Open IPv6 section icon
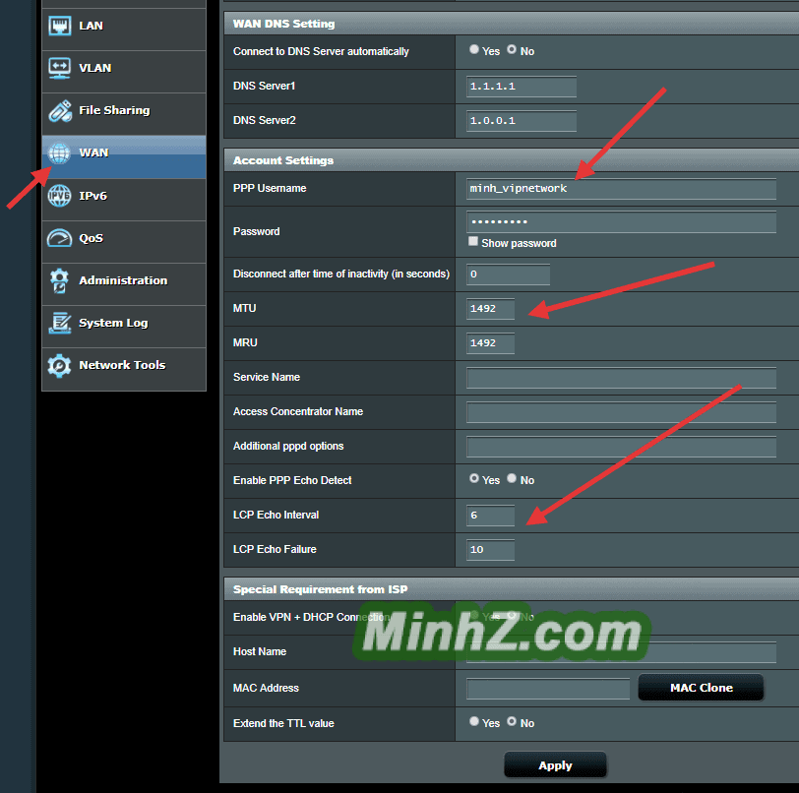This screenshot has width=799, height=793. click(x=60, y=196)
